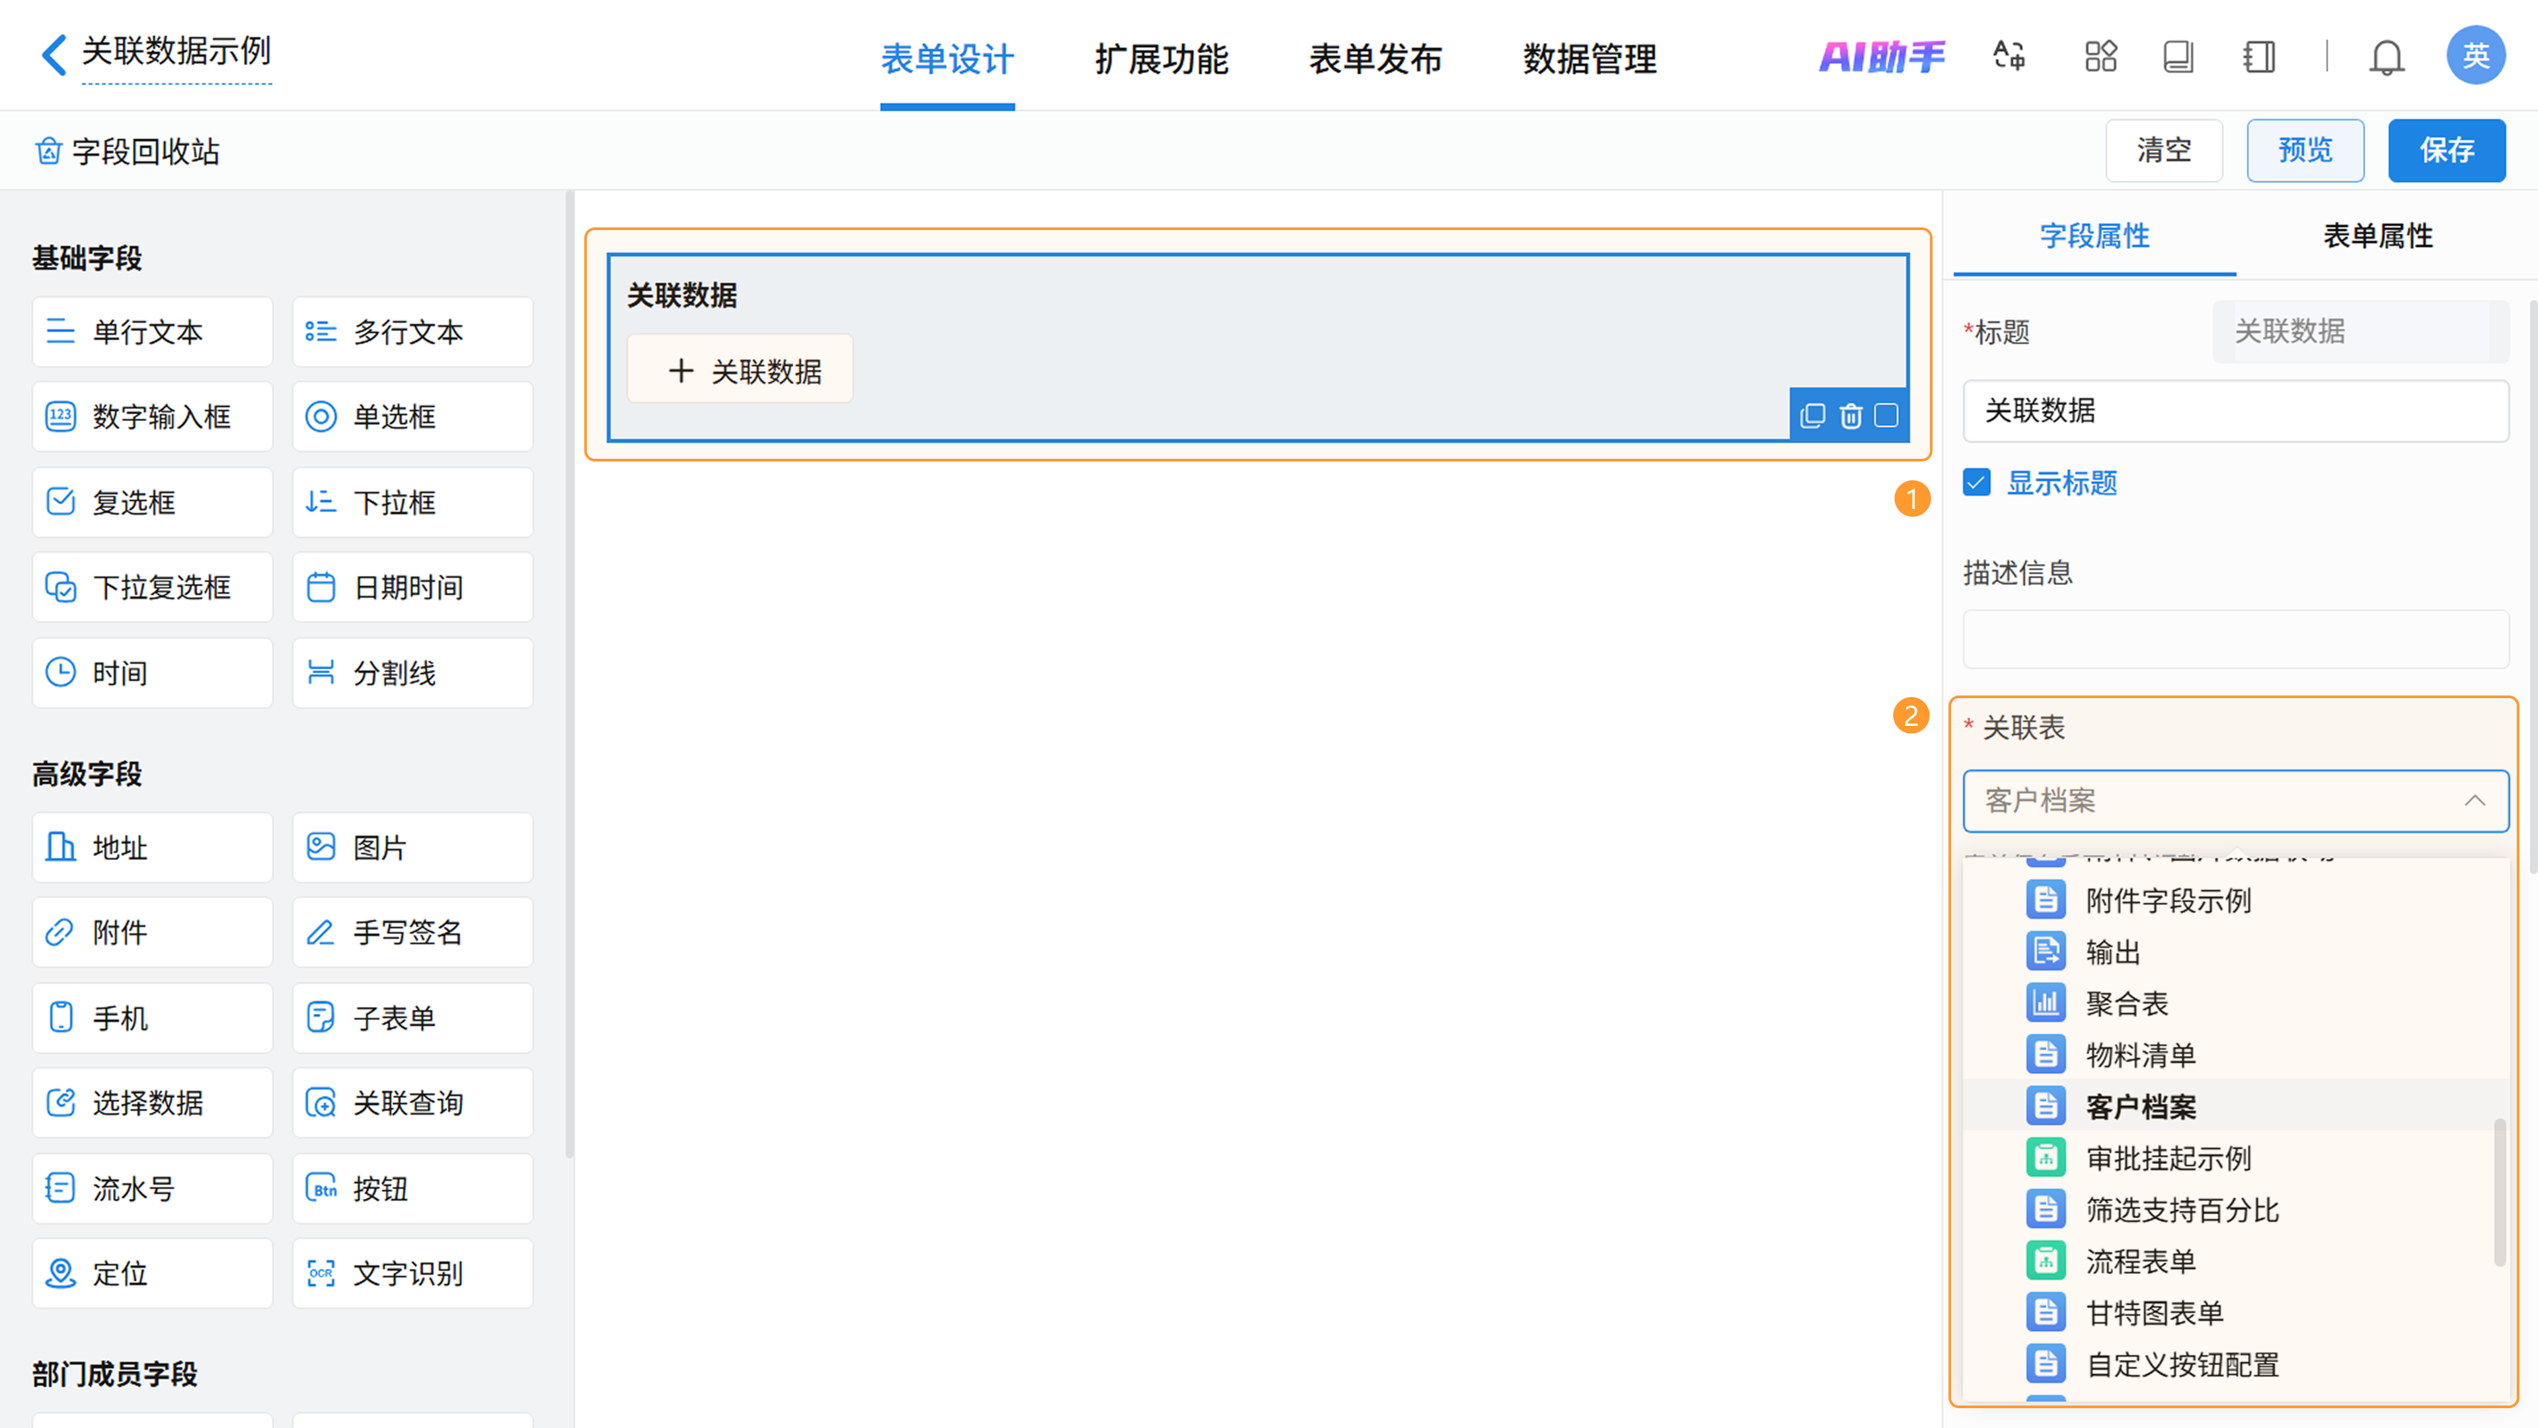The image size is (2538, 1428).
Task: Click the translate language icon
Action: pyautogui.click(x=2009, y=56)
